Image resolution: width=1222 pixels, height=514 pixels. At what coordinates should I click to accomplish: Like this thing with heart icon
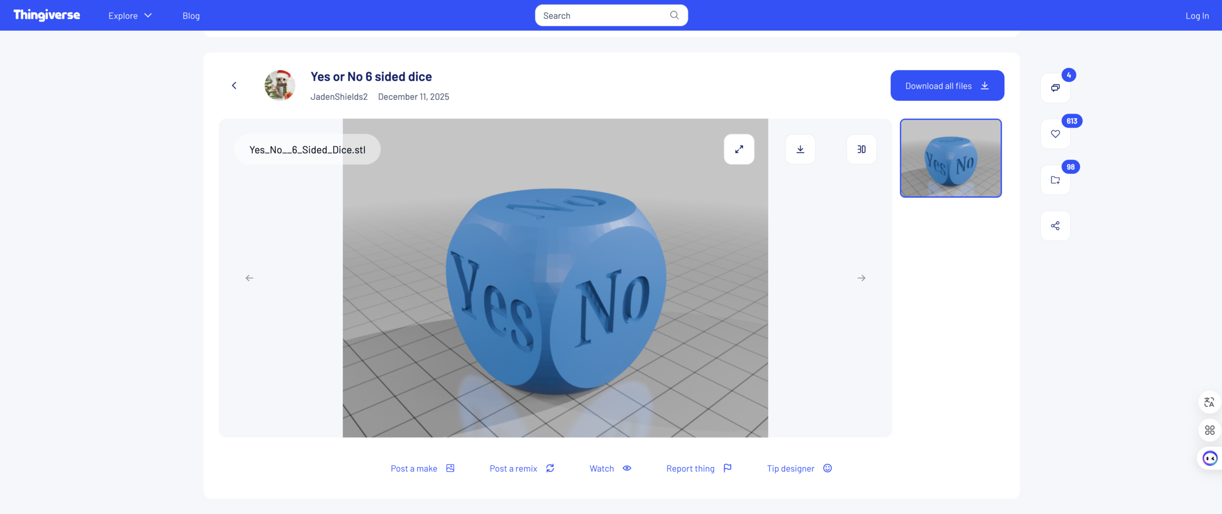tap(1055, 134)
